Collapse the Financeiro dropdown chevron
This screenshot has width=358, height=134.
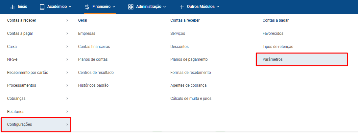point(114,7)
